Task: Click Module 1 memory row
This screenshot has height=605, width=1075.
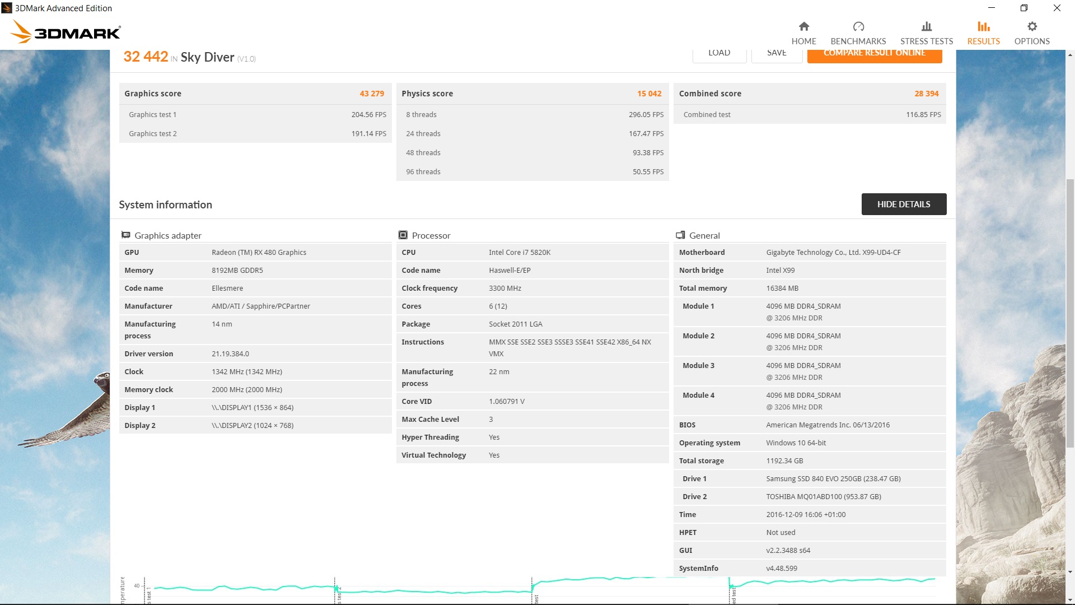Action: point(810,312)
